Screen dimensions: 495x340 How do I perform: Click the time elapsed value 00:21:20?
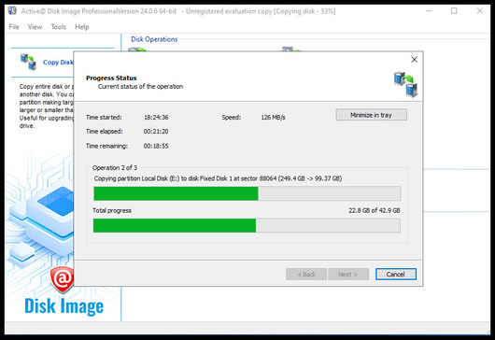coord(156,132)
